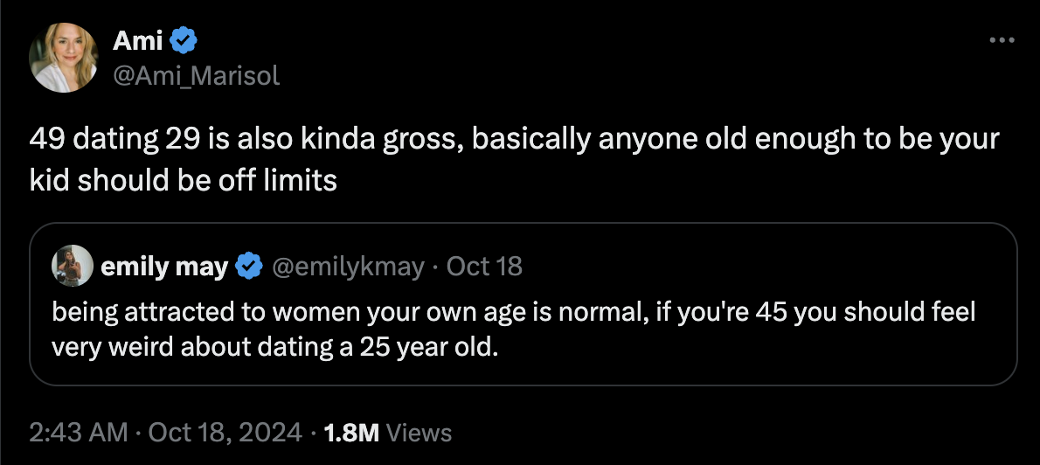Visit the @Ami_Marisol handle link
The height and width of the screenshot is (465, 1040).
click(x=197, y=75)
